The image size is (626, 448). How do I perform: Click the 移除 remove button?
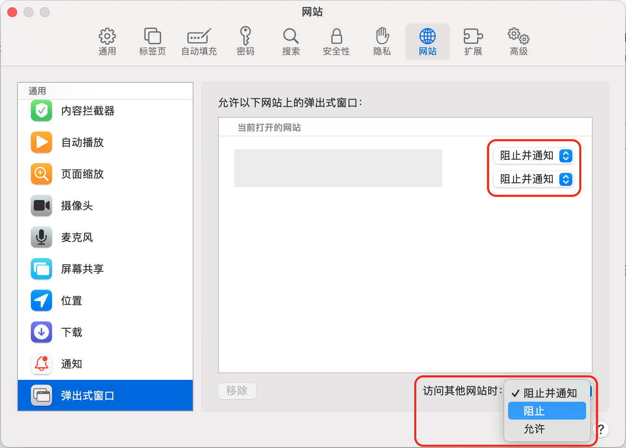(x=237, y=391)
